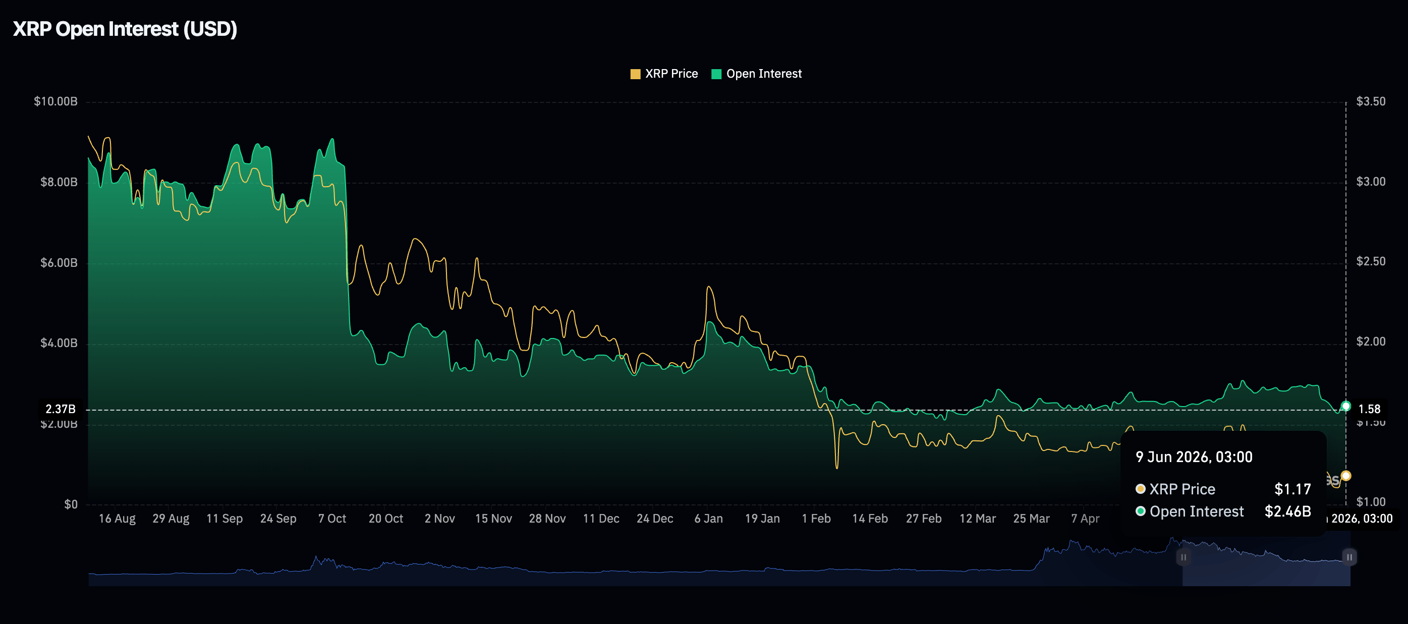The width and height of the screenshot is (1408, 624).
Task: Click the 12 Mar date label
Action: pyautogui.click(x=978, y=519)
